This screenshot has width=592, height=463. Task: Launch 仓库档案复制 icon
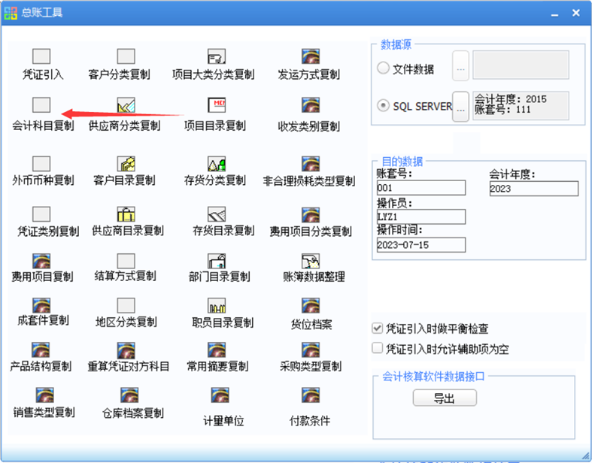(x=129, y=395)
